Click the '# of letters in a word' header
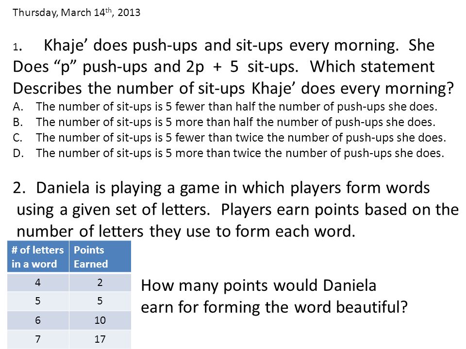This screenshot has width=466, height=349. point(38,256)
